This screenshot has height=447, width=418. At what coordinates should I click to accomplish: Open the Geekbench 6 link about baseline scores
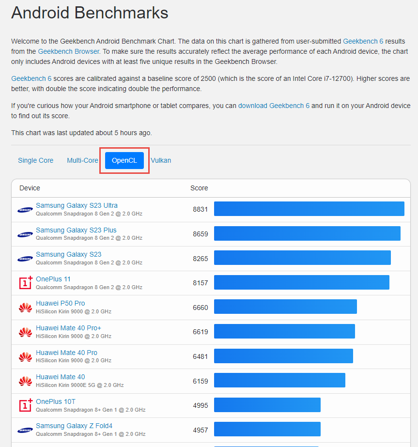point(31,78)
